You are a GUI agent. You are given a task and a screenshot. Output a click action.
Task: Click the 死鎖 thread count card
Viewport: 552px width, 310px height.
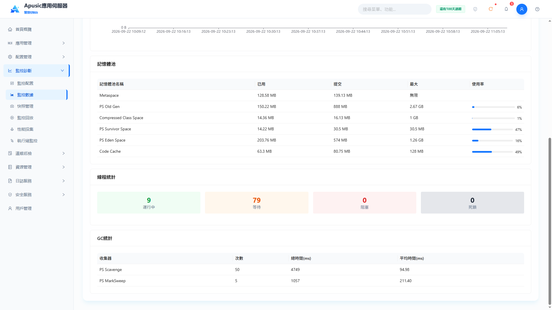pyautogui.click(x=472, y=203)
